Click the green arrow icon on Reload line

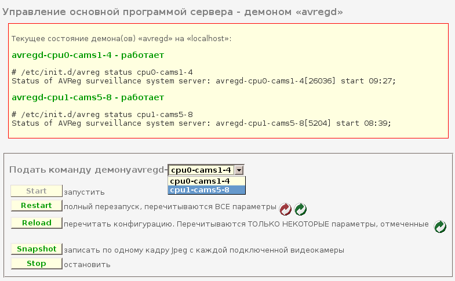coord(440,227)
